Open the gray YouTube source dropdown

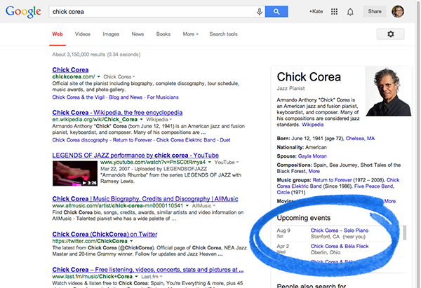227,163
